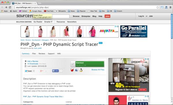The height and width of the screenshot is (105, 173).
Task: Click the red BSD platform icon
Action: 72,70
